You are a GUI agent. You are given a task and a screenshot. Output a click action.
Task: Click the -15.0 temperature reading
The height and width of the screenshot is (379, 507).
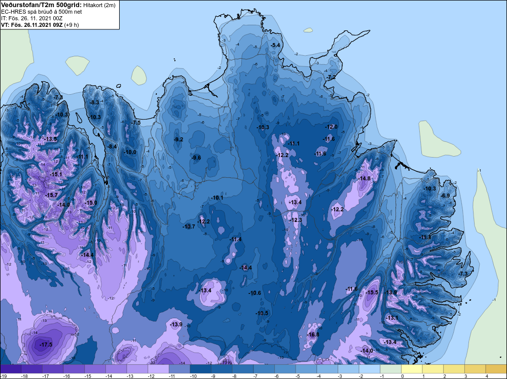pos(91,203)
